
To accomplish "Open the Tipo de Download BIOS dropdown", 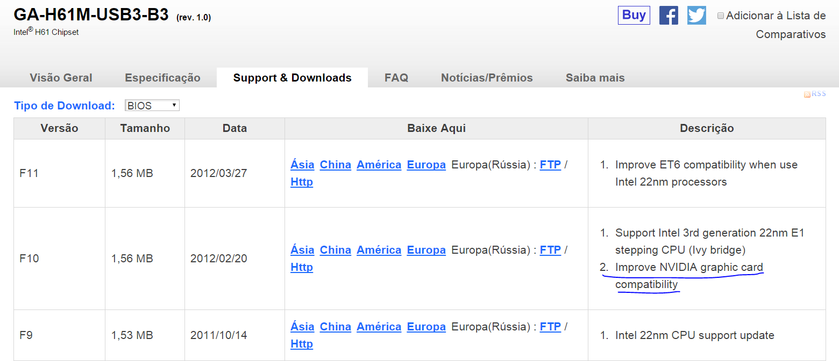I will coord(152,106).
